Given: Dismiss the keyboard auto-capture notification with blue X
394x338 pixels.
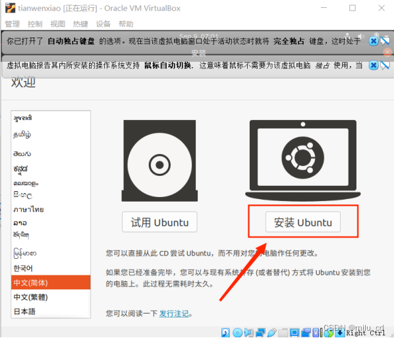Looking at the screenshot, I should tap(374, 41).
